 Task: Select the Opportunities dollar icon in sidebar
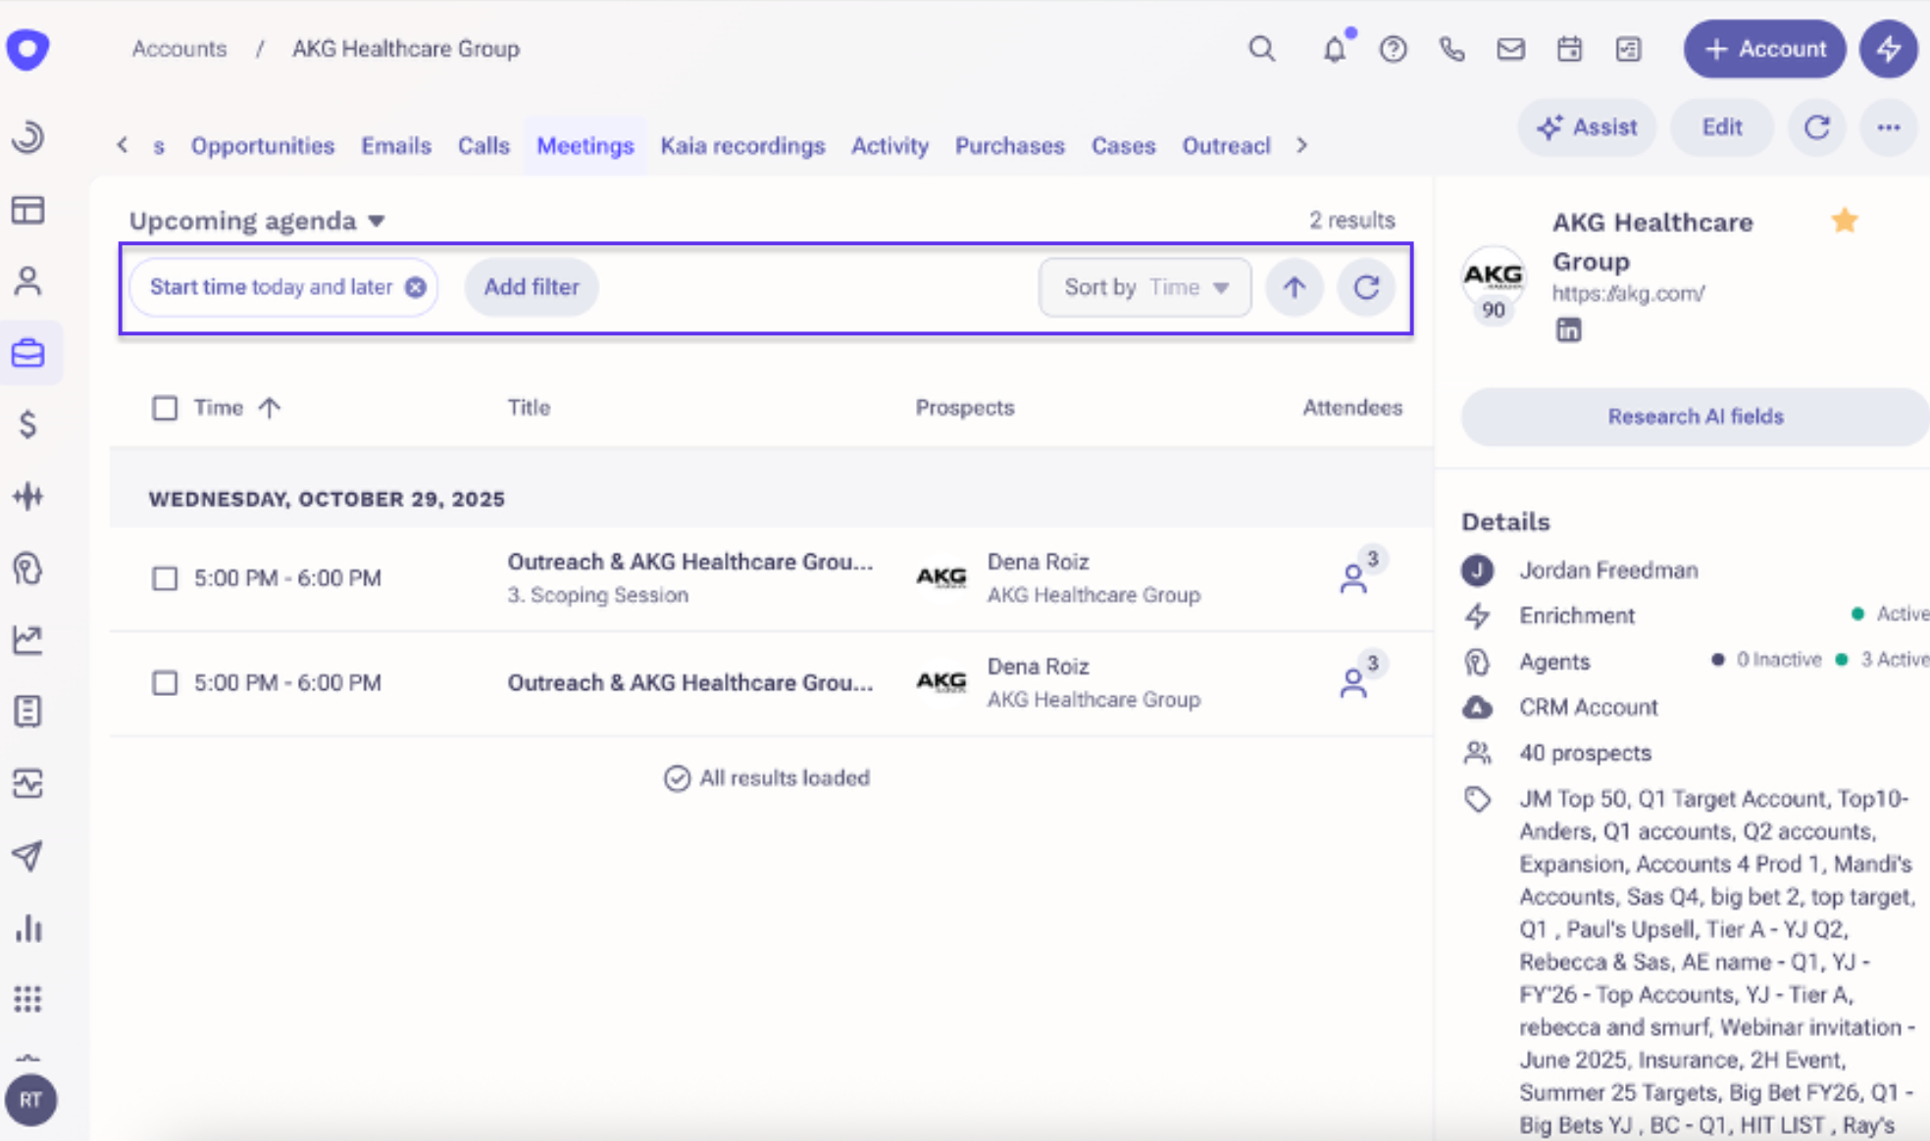point(29,425)
